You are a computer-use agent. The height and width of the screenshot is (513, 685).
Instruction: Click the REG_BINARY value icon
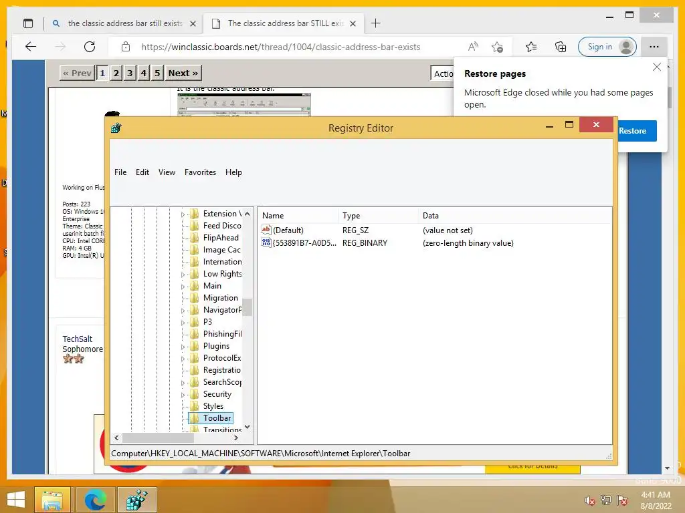[x=266, y=242]
